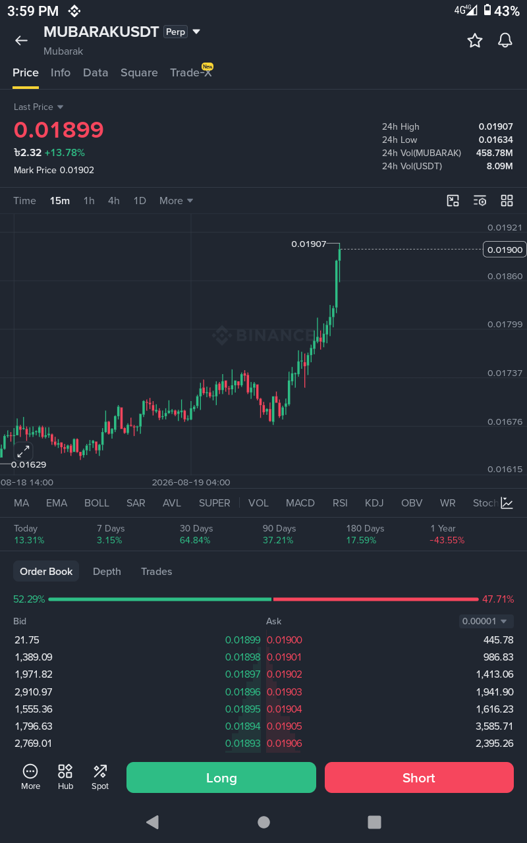Toggle the KDJ indicator

pos(374,503)
